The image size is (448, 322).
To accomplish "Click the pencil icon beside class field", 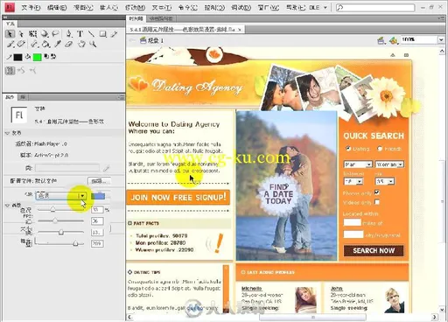I will 106,168.
